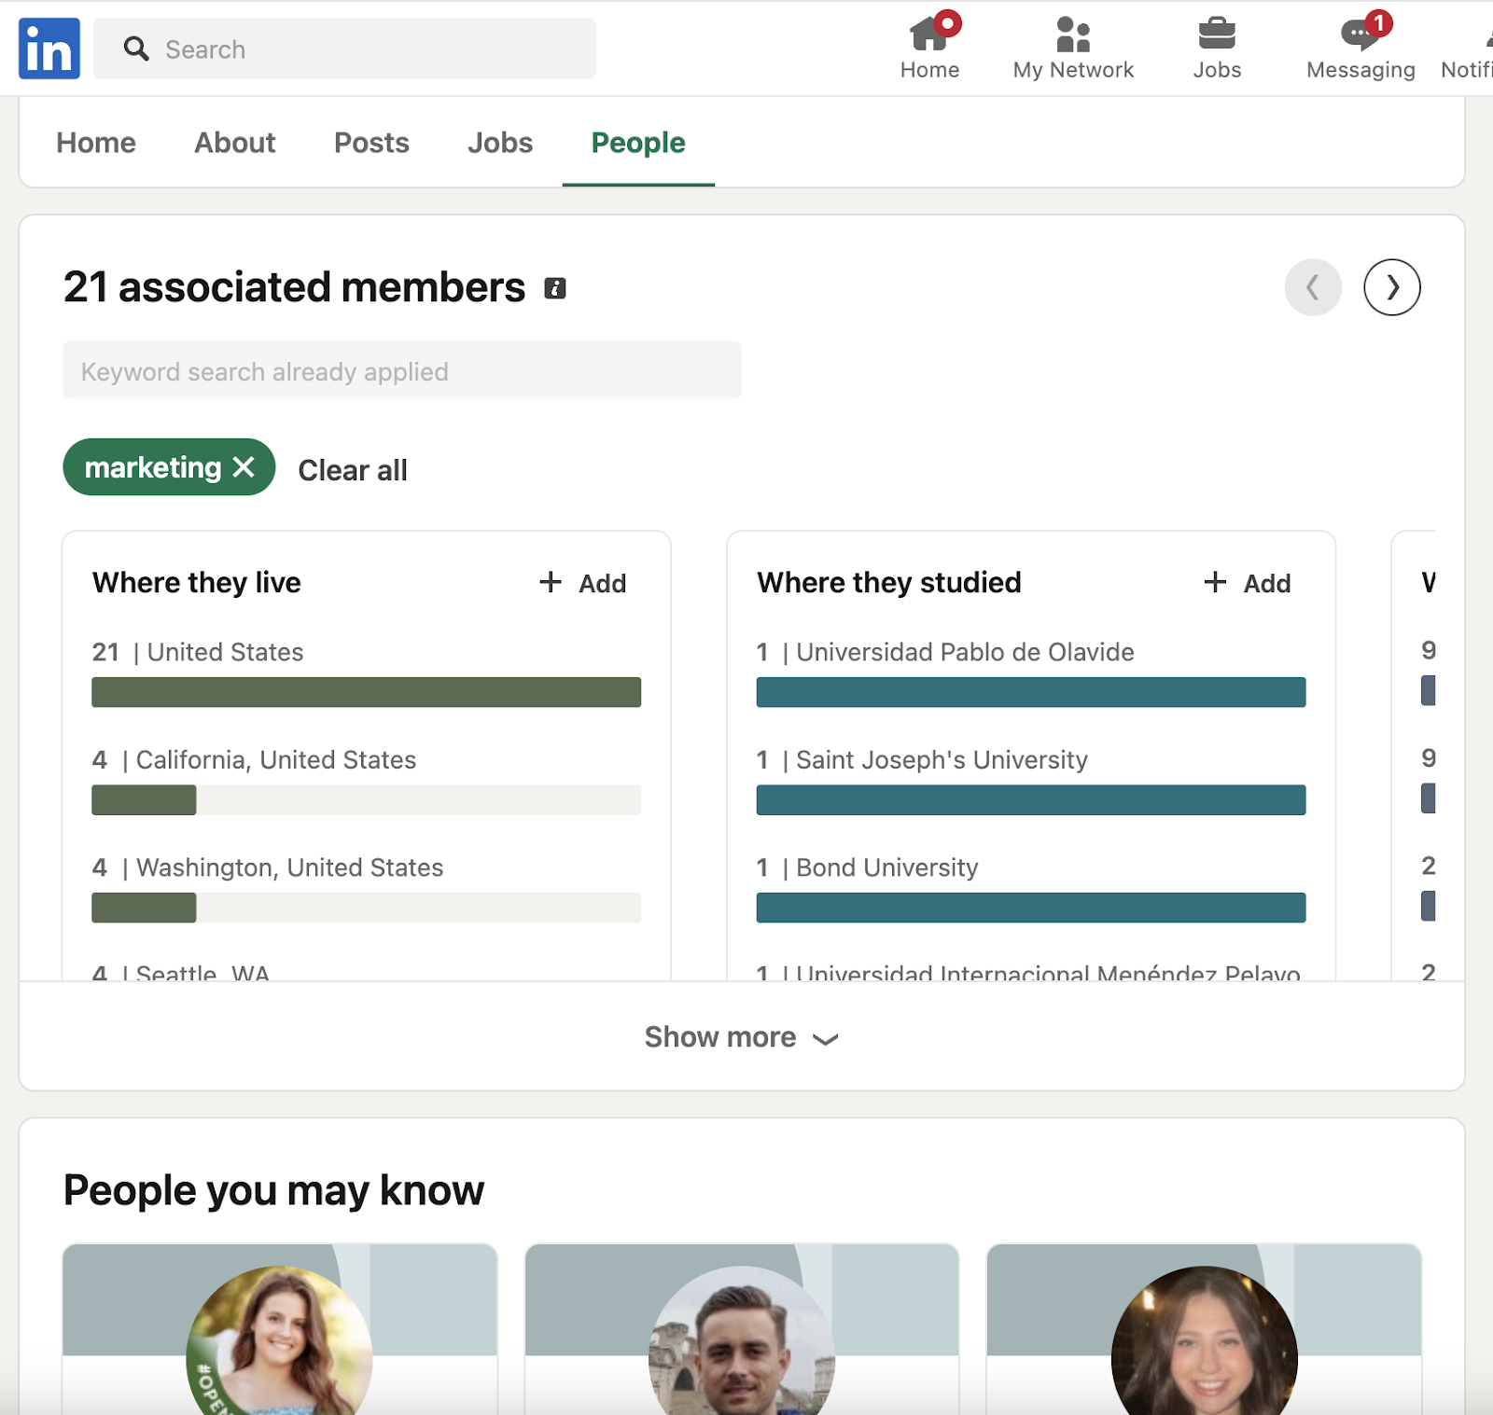Open My Network in the top navigation
1493x1415 pixels.
click(x=1073, y=49)
